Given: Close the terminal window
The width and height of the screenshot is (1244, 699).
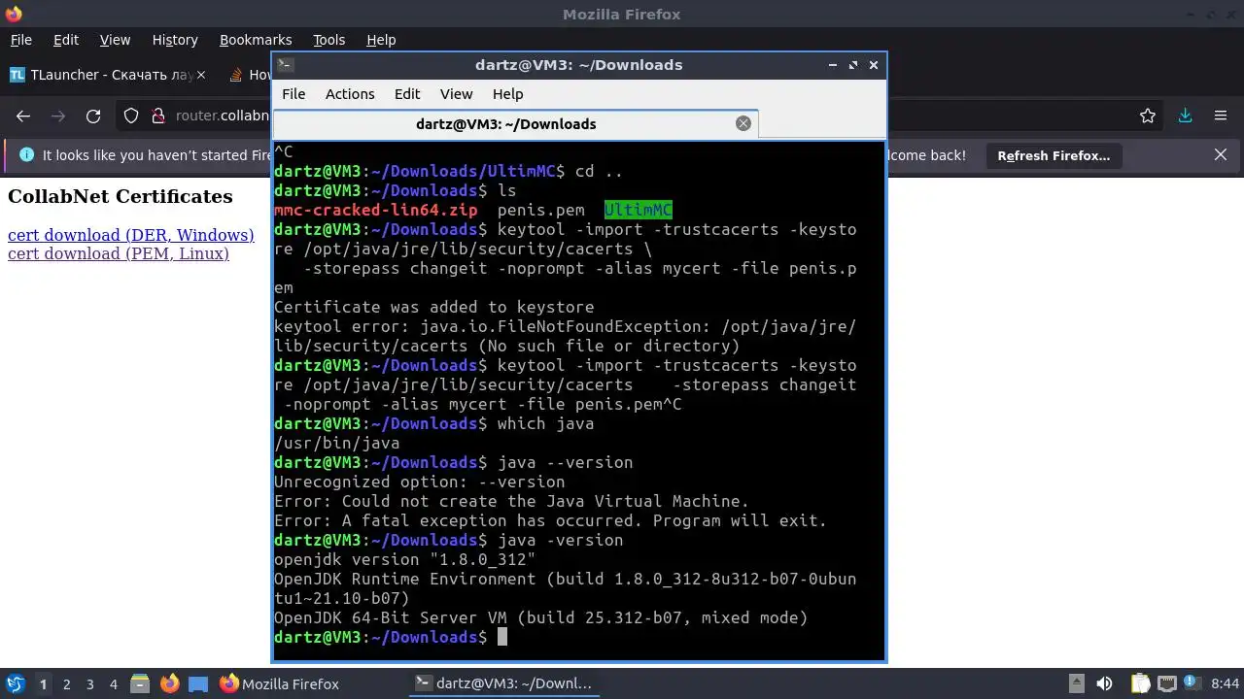Looking at the screenshot, I should coord(874,65).
